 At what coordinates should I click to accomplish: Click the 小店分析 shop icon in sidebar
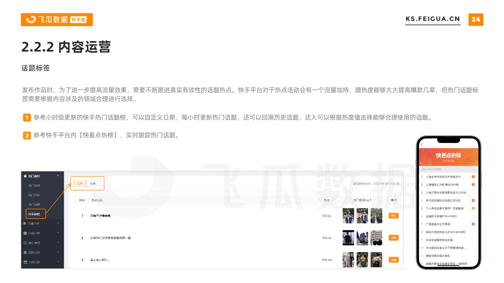[25, 262]
